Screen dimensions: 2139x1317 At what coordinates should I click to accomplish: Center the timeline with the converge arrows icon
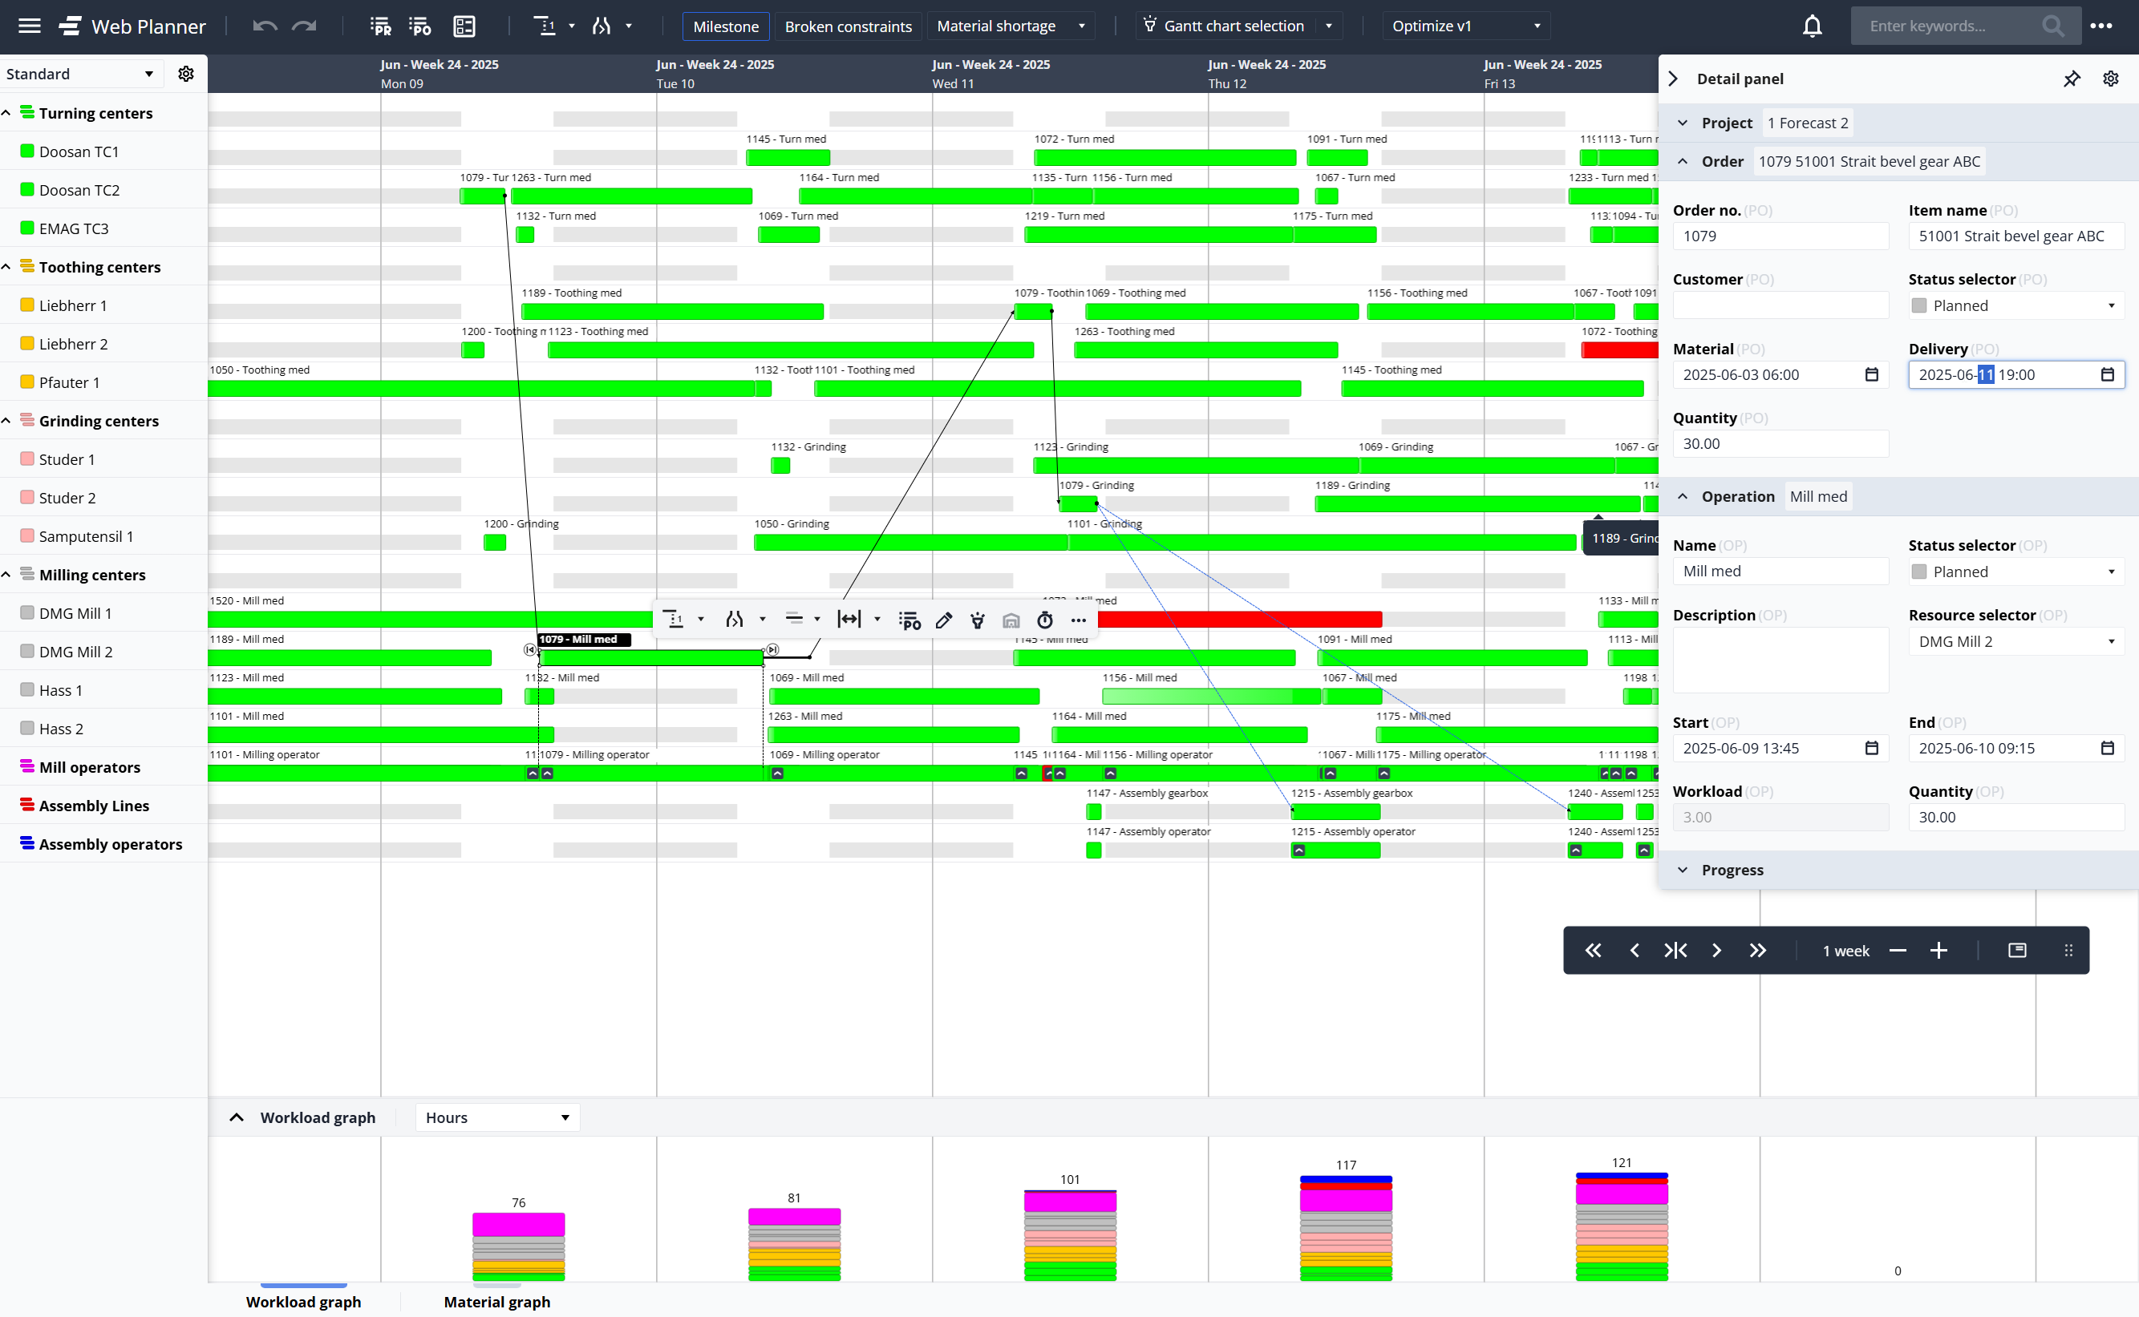[1675, 951]
